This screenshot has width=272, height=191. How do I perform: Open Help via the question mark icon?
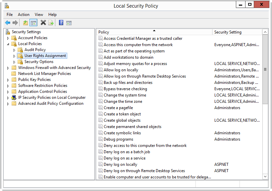pyautogui.click(x=61, y=23)
